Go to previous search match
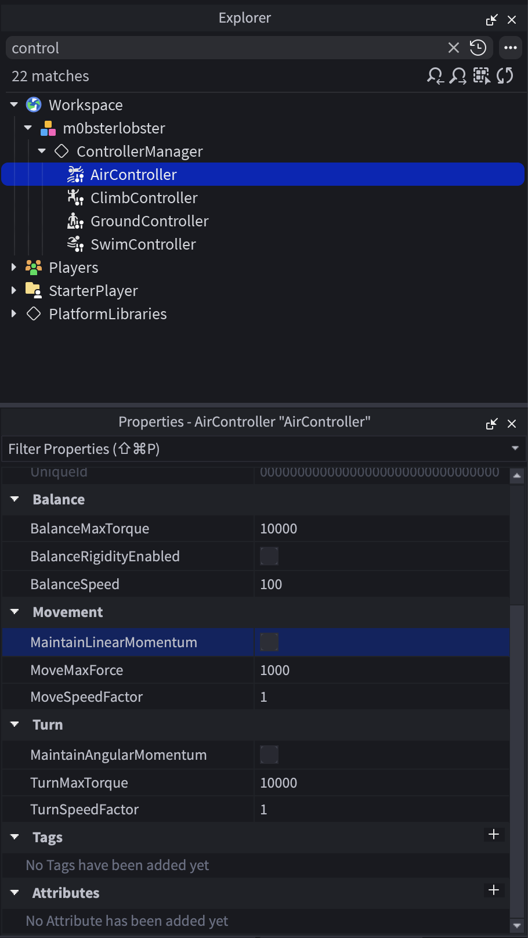528x938 pixels. click(435, 76)
